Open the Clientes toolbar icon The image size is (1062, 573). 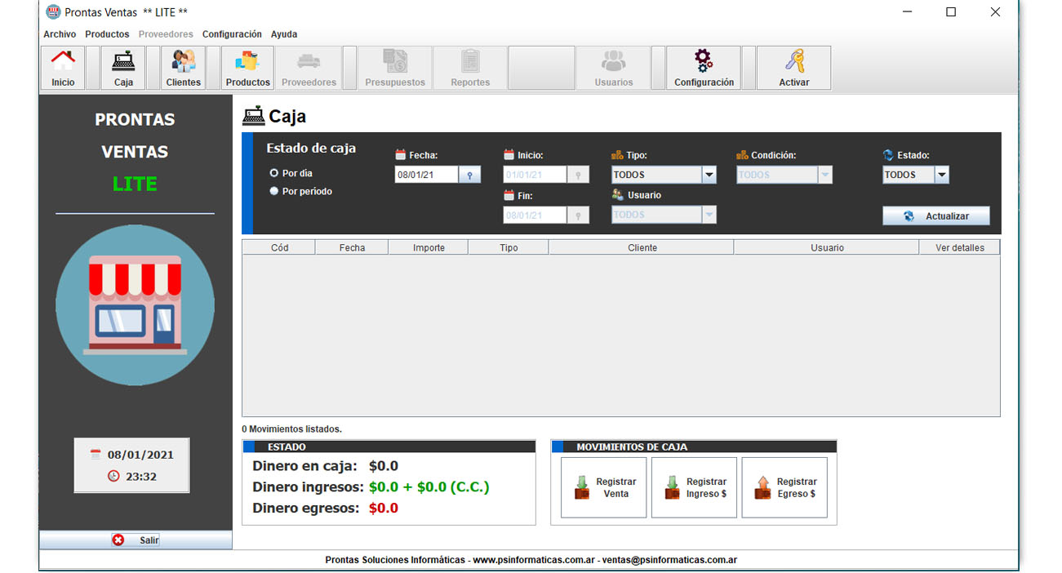click(x=184, y=68)
